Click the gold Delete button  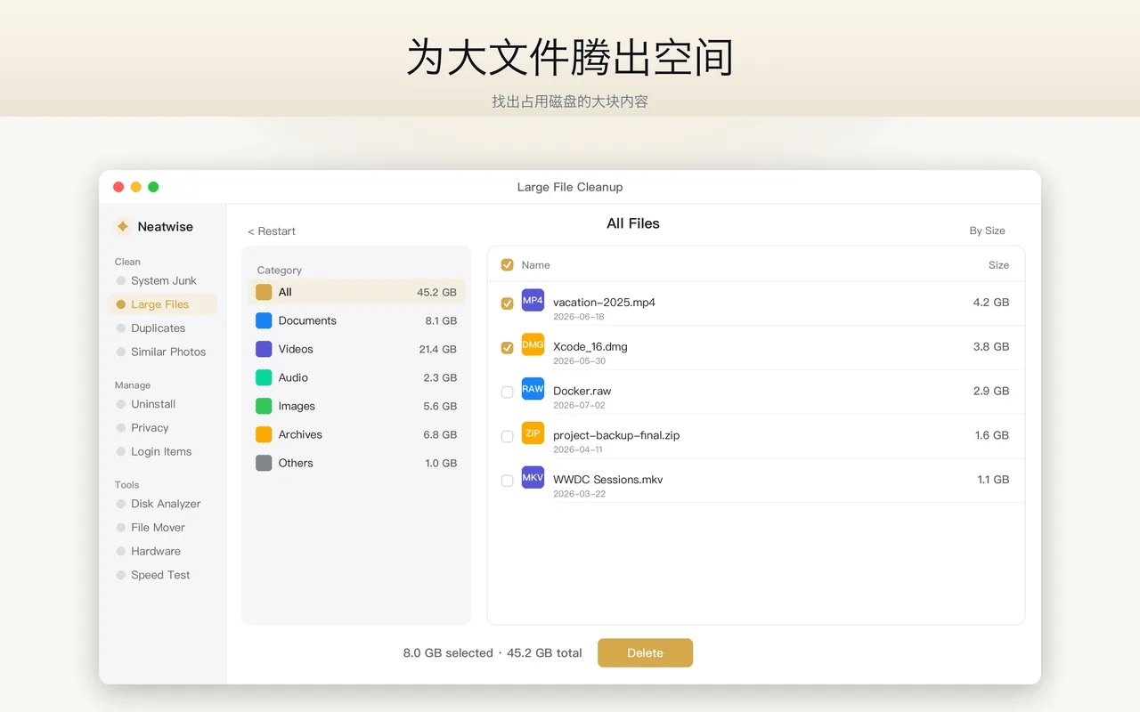(x=645, y=652)
